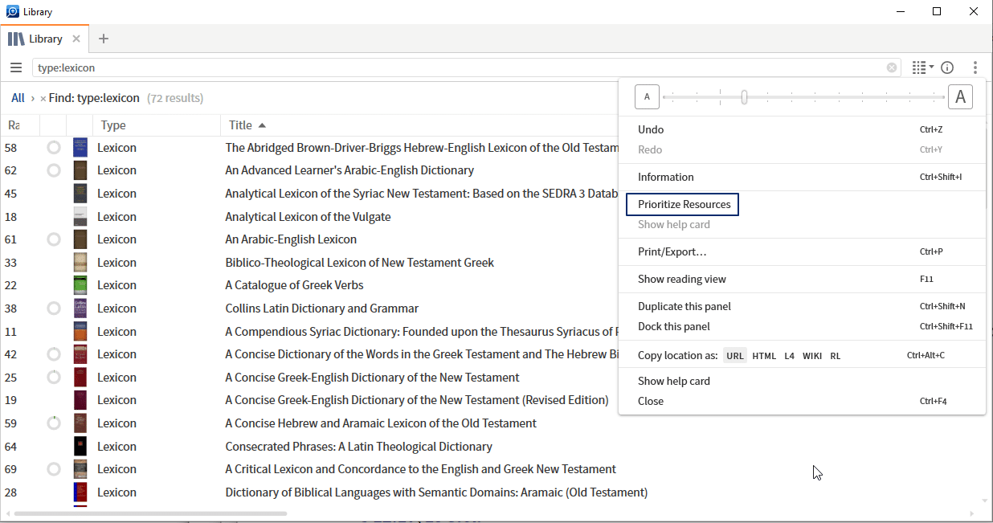
Task: Toggle download circle for Collins Latin Dictionary
Action: point(54,308)
